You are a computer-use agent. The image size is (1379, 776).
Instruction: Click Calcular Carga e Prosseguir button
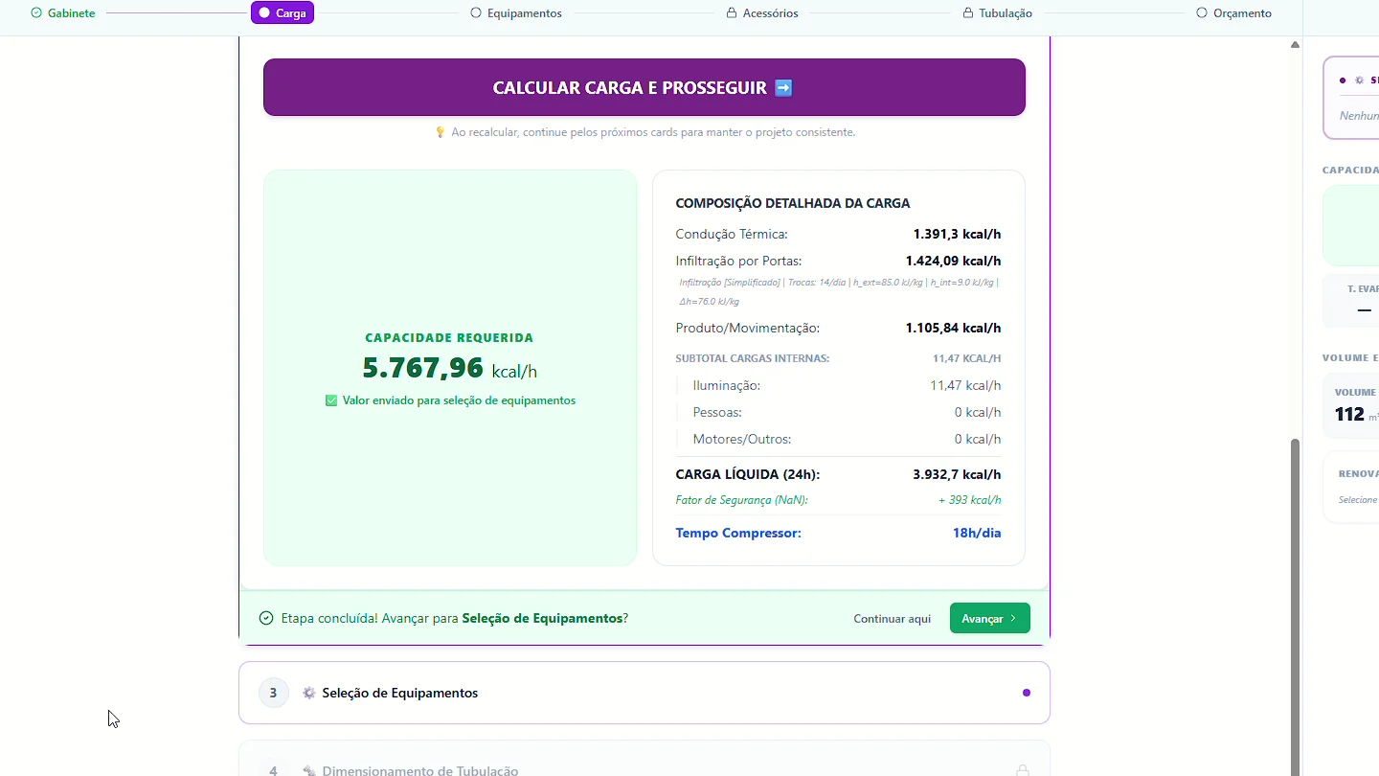click(644, 87)
